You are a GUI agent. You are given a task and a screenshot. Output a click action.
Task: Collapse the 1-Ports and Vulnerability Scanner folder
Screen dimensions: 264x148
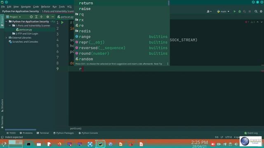coord(10,25)
